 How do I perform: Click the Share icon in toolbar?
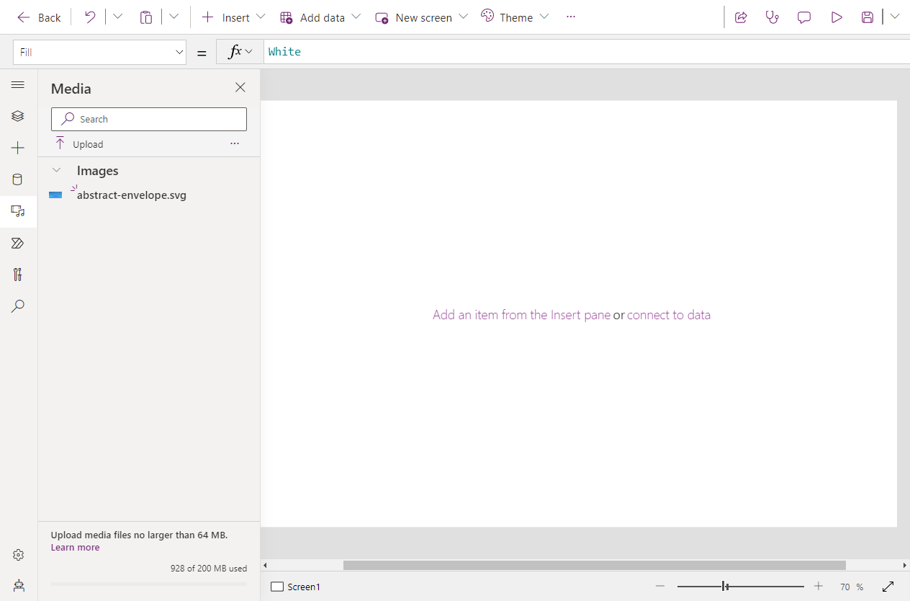(x=741, y=17)
